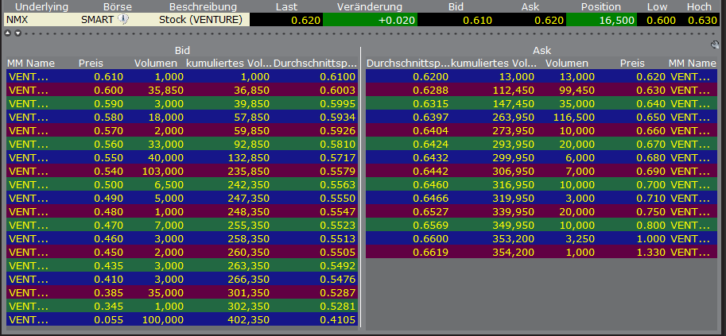
Task: Click Bid table MM Name header
Action: pos(31,64)
